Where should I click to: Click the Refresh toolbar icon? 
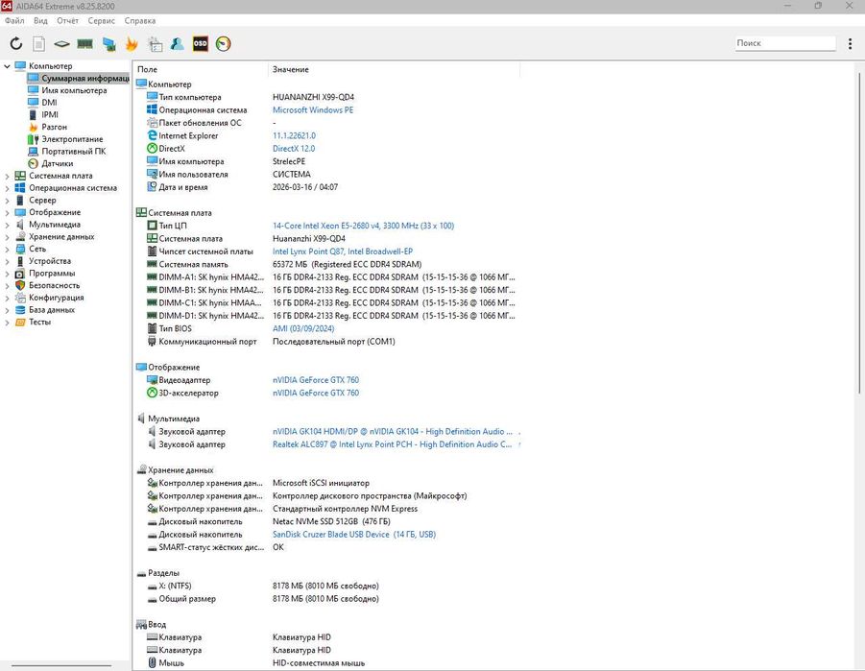pyautogui.click(x=16, y=43)
